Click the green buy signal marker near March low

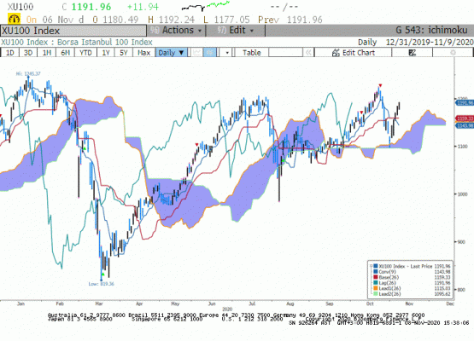[x=103, y=275]
